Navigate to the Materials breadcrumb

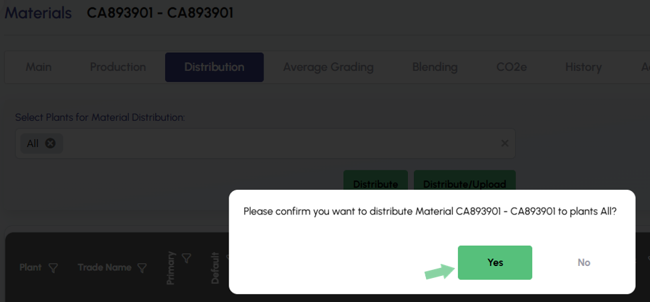click(x=38, y=13)
